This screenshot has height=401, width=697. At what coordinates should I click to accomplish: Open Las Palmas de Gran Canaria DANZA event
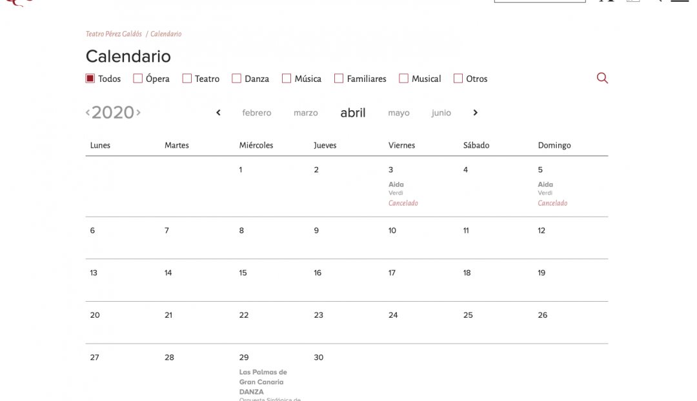[263, 382]
